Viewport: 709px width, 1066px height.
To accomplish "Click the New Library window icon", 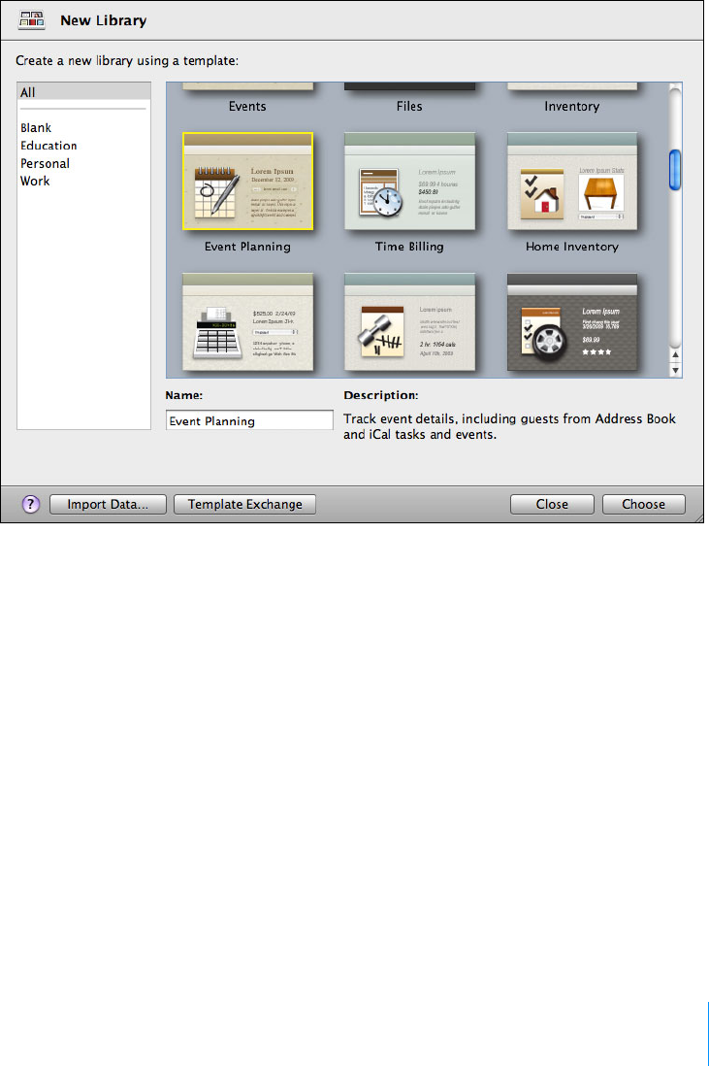I will [32, 19].
